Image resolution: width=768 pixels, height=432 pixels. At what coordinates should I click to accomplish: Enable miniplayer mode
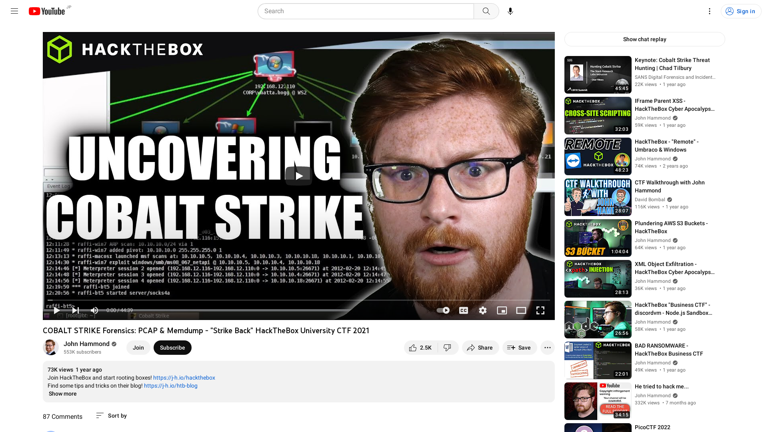point(502,310)
